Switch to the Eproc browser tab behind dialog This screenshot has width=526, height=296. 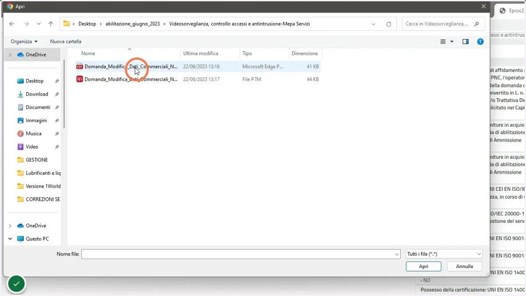click(511, 11)
